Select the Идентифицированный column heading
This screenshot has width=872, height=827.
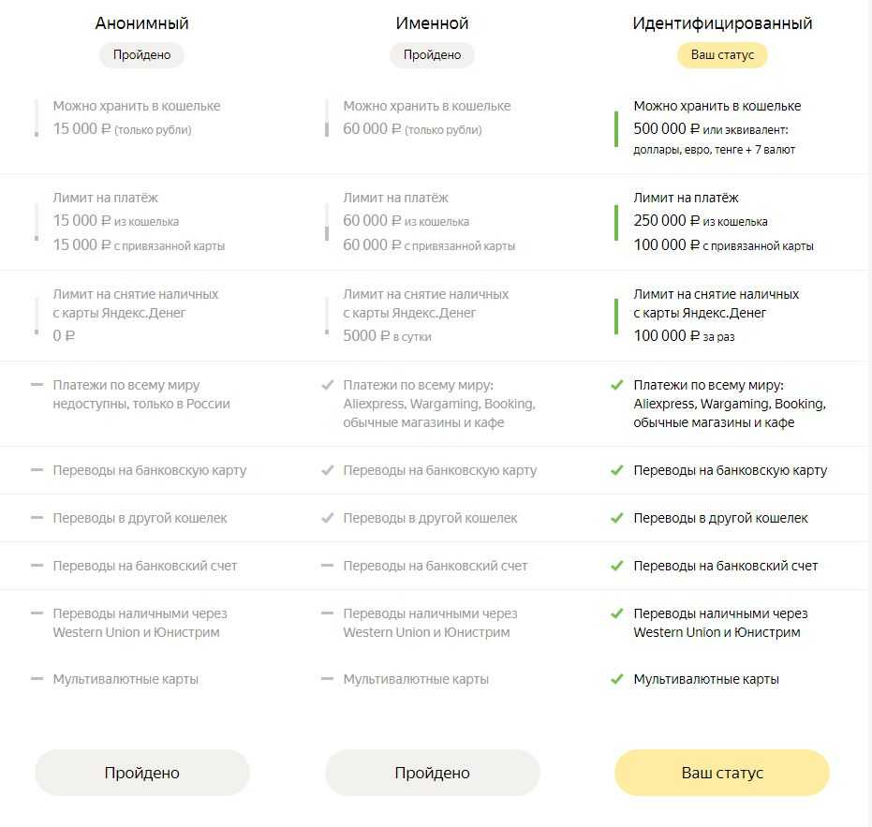point(722,23)
